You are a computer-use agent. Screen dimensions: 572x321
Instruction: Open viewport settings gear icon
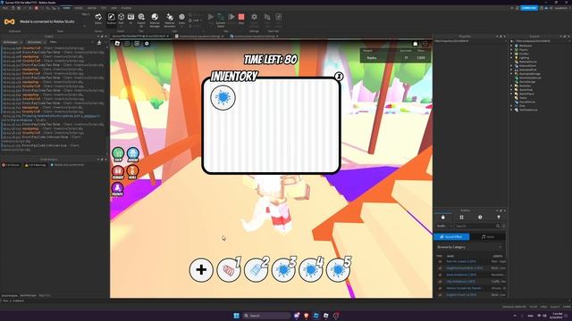point(147,44)
